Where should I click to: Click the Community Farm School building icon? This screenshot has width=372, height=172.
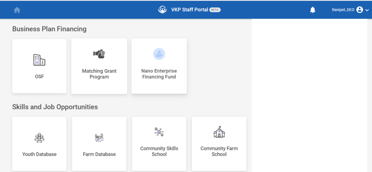click(219, 132)
